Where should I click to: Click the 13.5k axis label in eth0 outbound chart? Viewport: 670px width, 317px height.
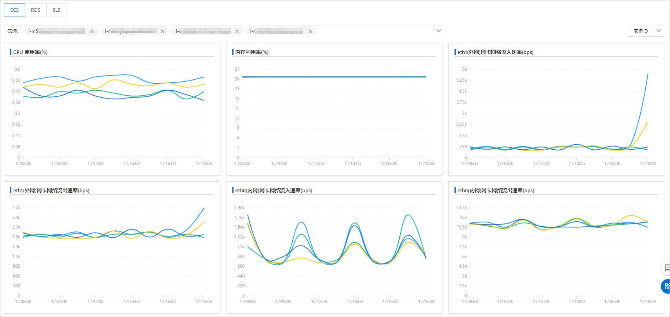tap(462, 208)
